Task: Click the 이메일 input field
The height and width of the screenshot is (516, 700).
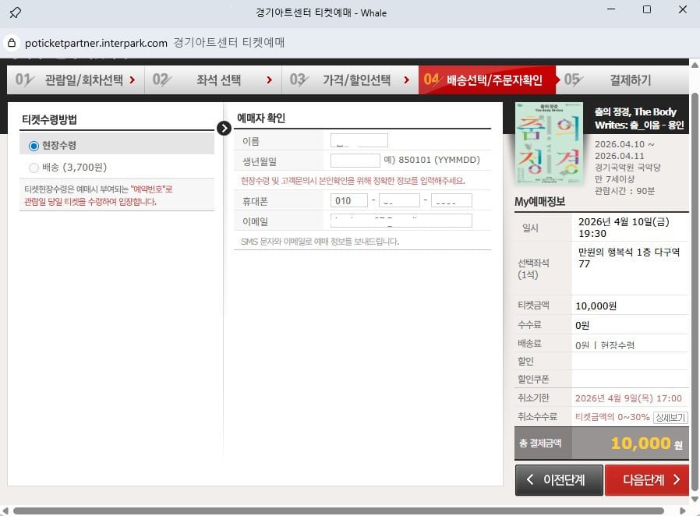Action: pos(401,221)
